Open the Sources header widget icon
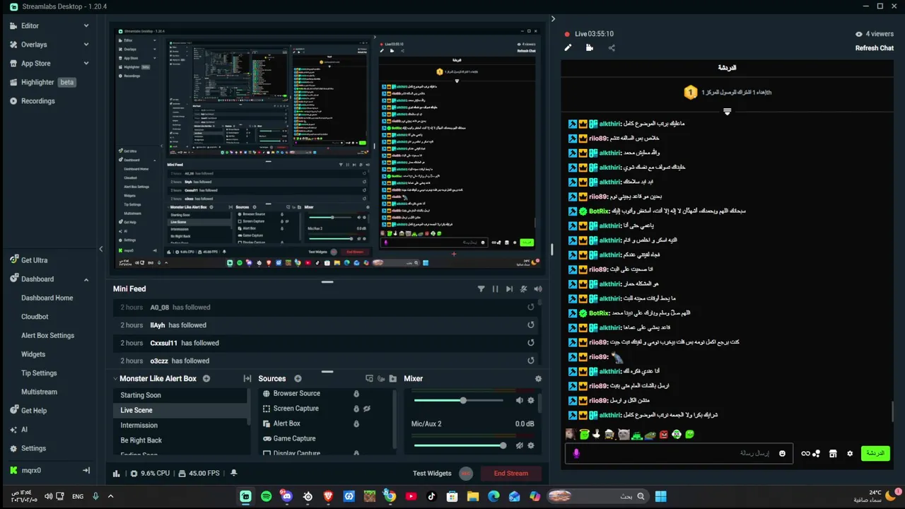The height and width of the screenshot is (509, 905). point(369,379)
